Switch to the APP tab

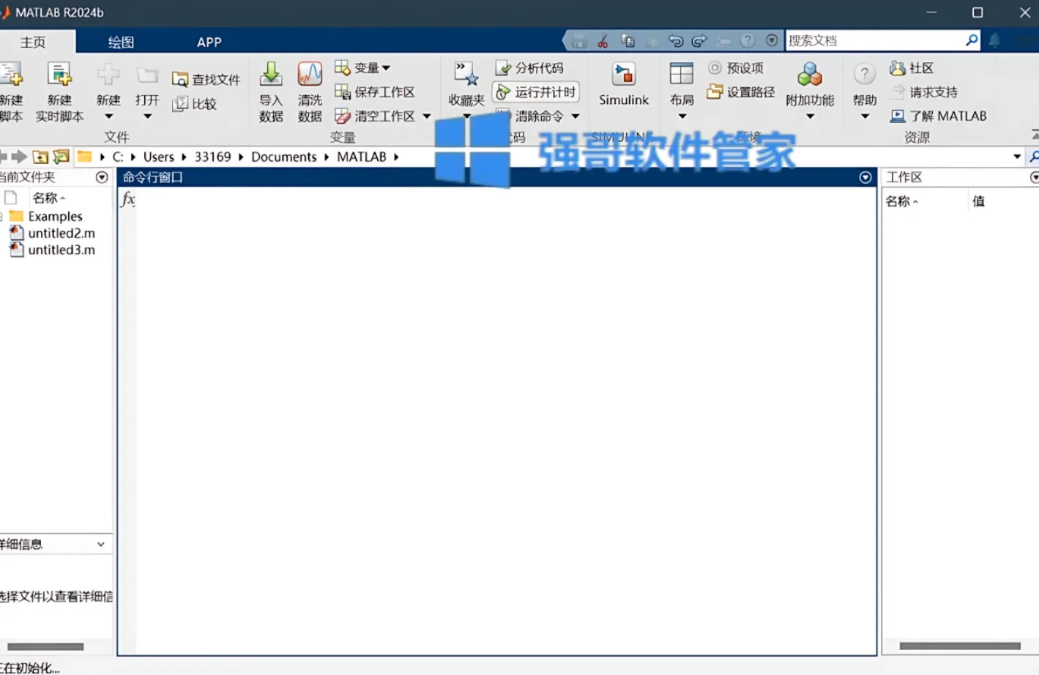point(209,42)
